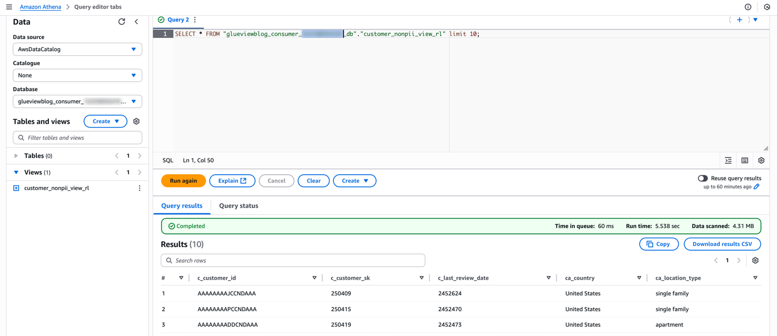777x336 pixels.
Task: Select the Query status tab
Action: point(238,206)
